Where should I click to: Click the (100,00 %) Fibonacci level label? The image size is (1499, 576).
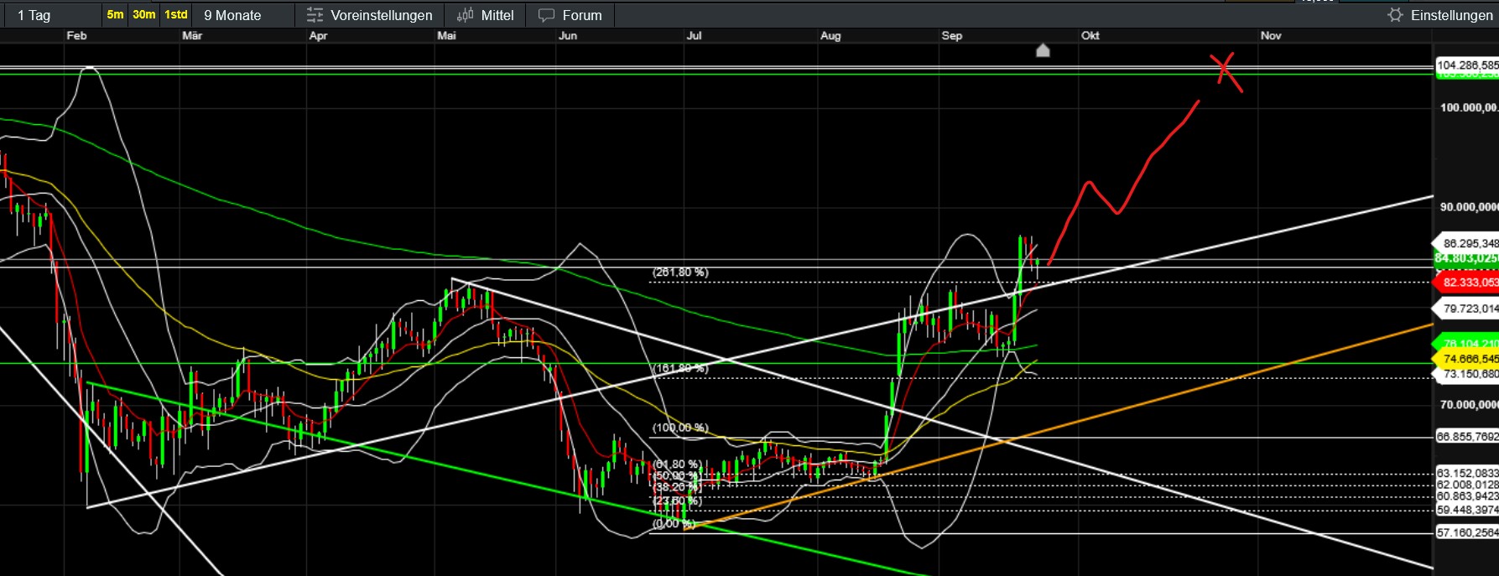click(680, 428)
